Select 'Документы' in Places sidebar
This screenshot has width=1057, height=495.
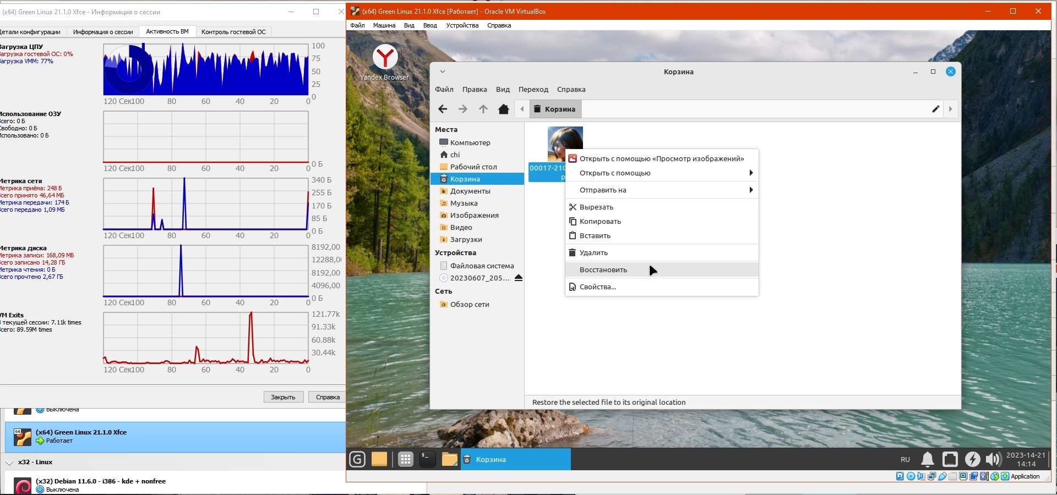click(470, 191)
